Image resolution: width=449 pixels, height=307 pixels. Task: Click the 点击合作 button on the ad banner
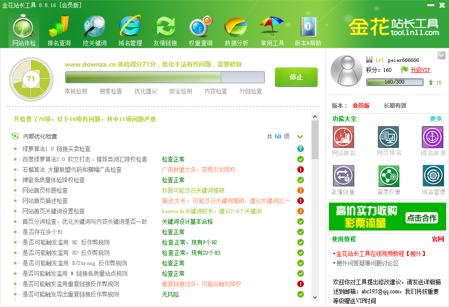coord(422,218)
